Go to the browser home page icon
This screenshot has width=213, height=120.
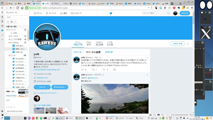coord(22,8)
